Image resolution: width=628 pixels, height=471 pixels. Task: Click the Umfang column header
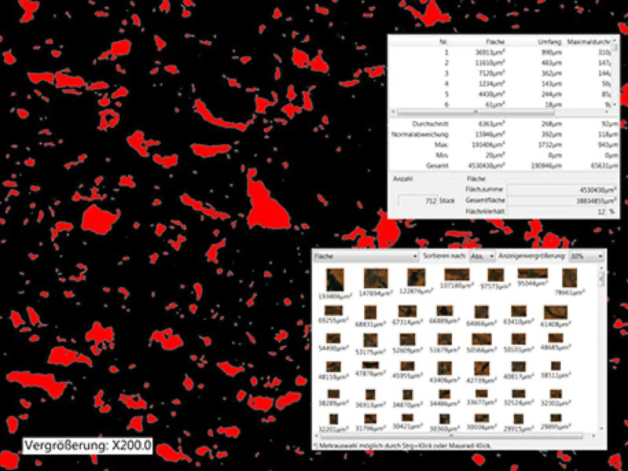click(550, 42)
